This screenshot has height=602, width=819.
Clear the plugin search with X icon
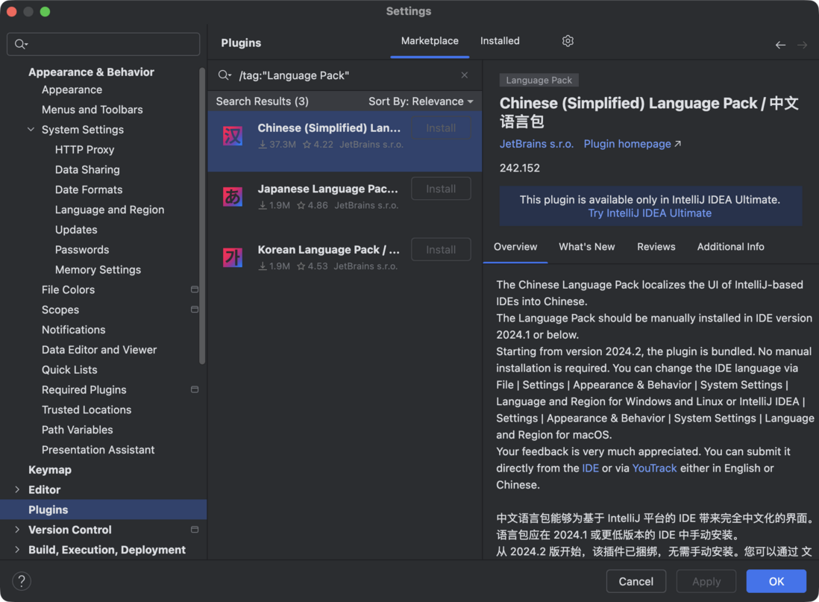click(x=465, y=75)
